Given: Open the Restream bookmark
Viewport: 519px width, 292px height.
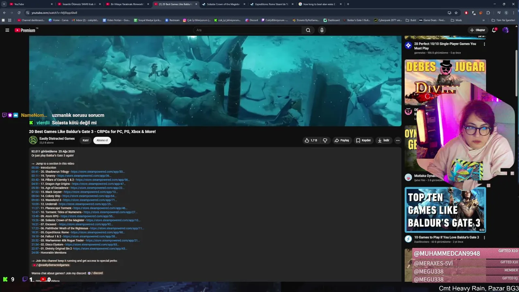Looking at the screenshot, I should 172,20.
